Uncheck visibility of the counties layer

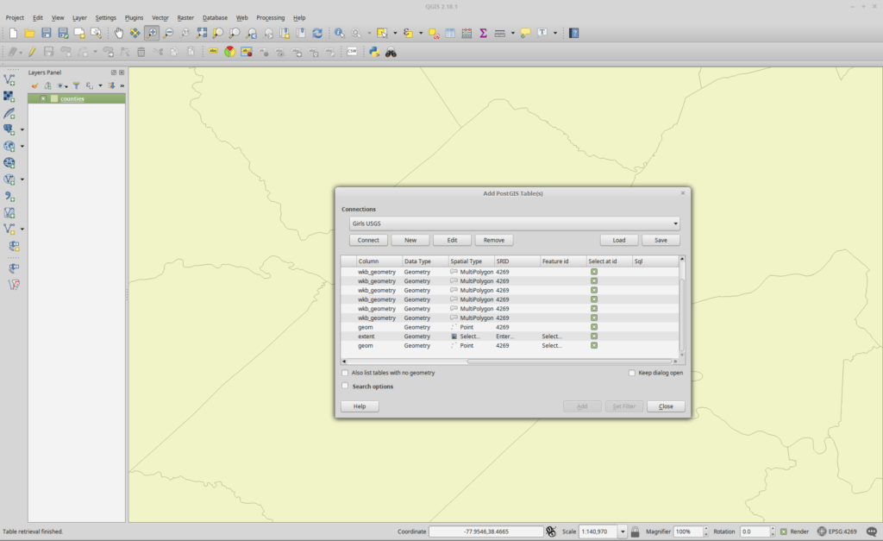[43, 98]
